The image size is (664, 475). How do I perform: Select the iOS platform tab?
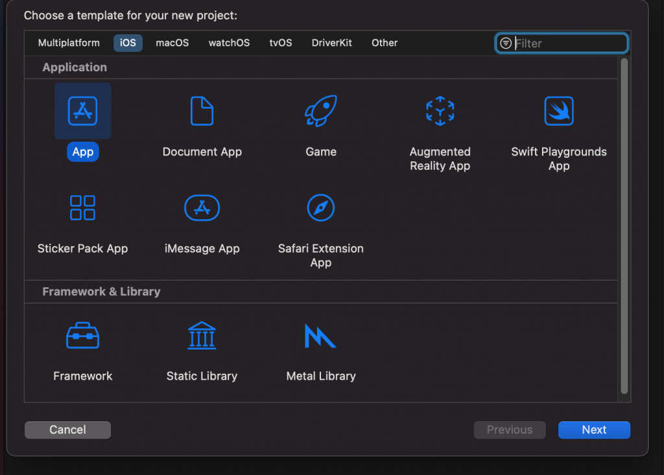(128, 43)
